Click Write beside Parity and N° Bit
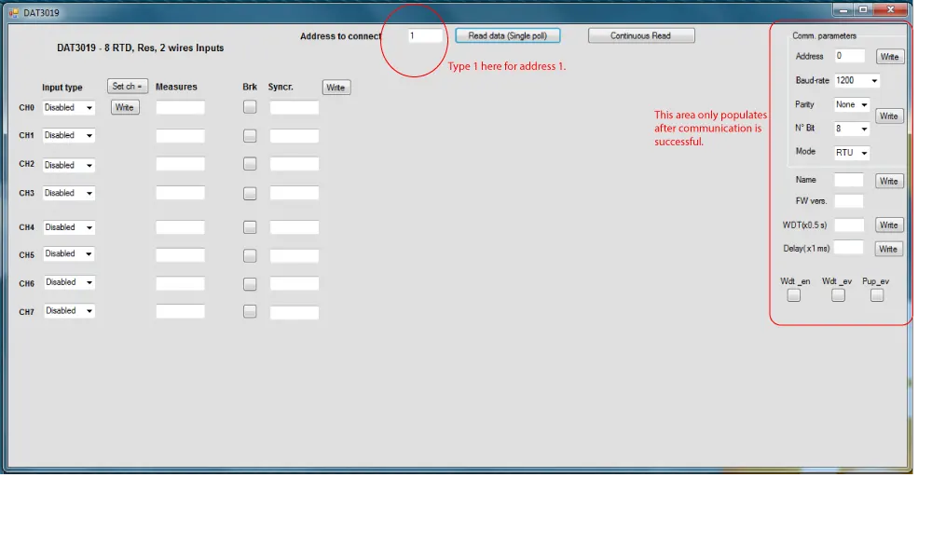The image size is (932, 559). point(889,116)
